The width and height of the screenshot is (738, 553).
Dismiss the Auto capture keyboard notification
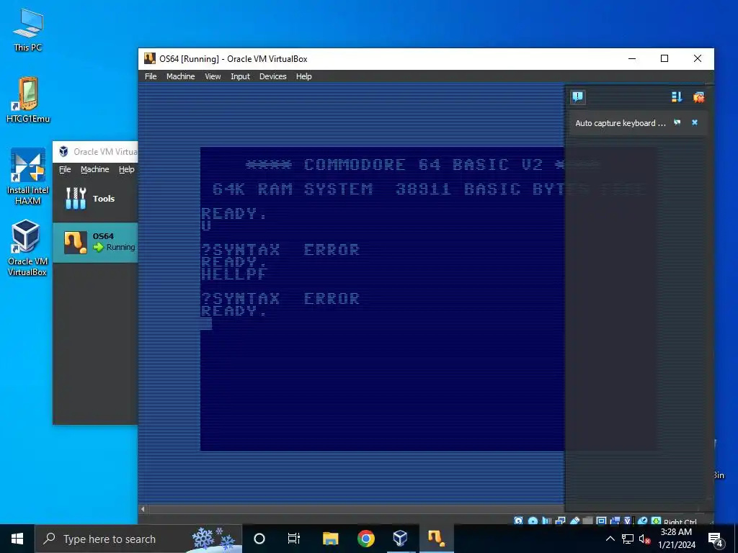[x=694, y=122]
